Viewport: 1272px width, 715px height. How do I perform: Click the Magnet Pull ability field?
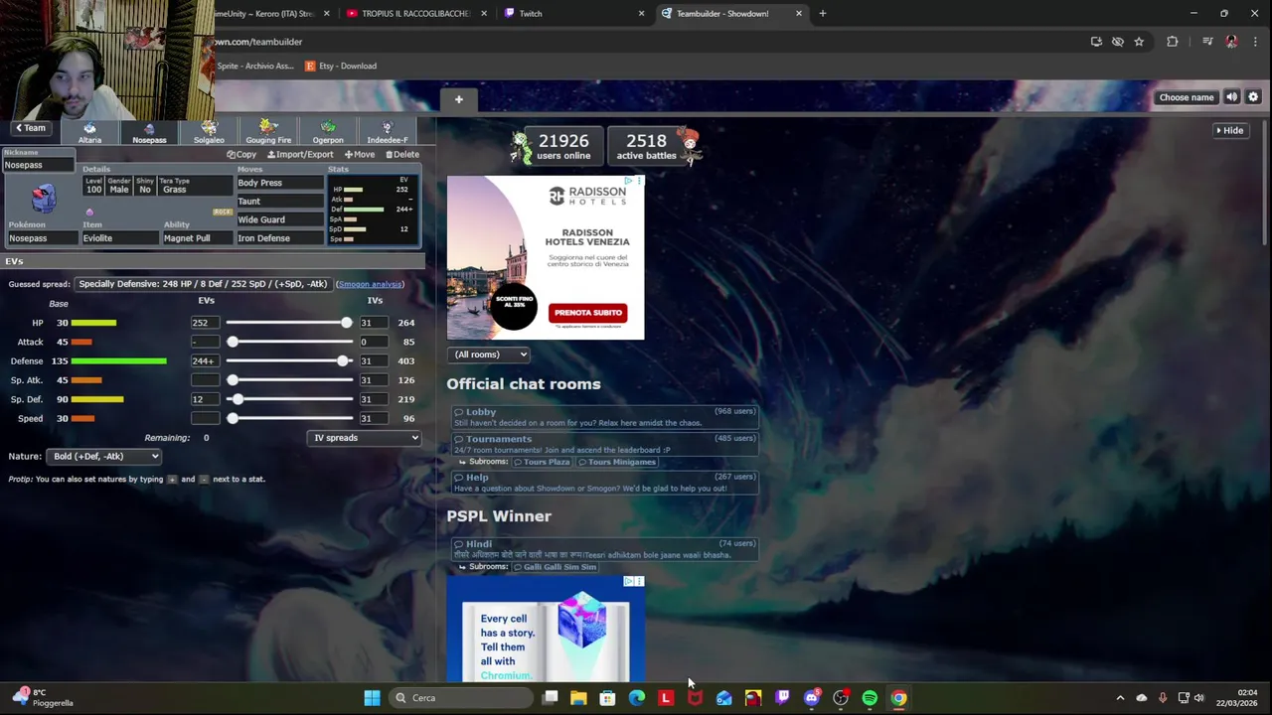pyautogui.click(x=197, y=238)
